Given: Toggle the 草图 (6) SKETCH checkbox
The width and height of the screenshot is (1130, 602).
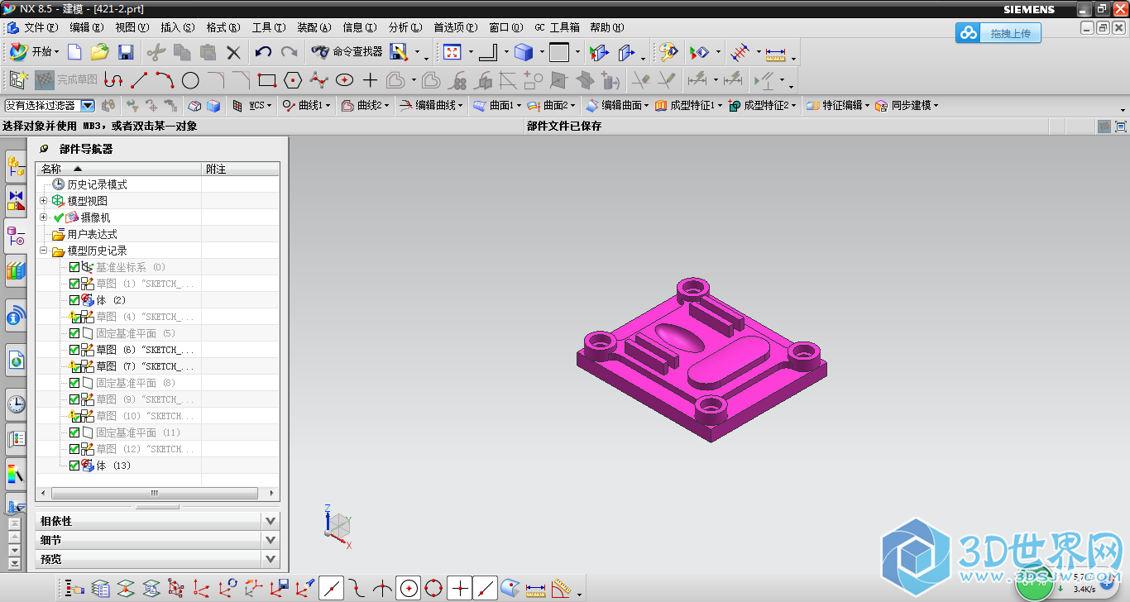Looking at the screenshot, I should (x=74, y=350).
